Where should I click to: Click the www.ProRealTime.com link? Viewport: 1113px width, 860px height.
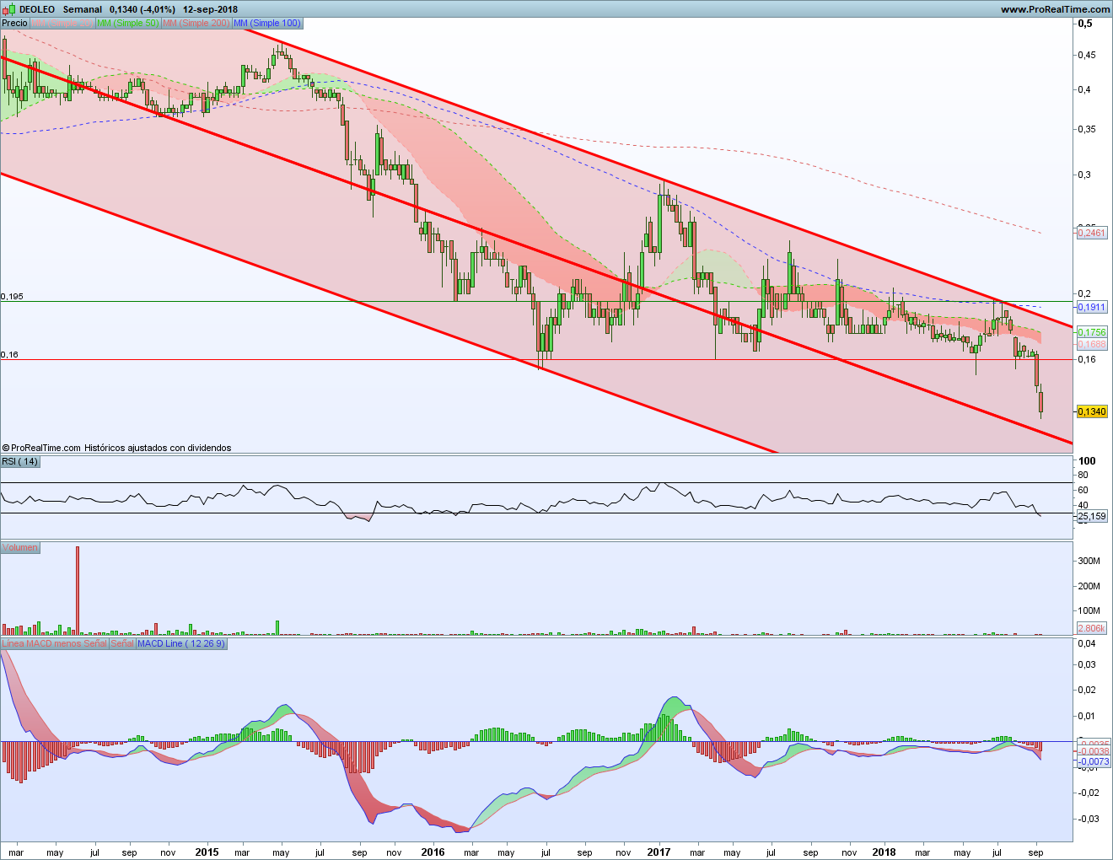point(1055,9)
